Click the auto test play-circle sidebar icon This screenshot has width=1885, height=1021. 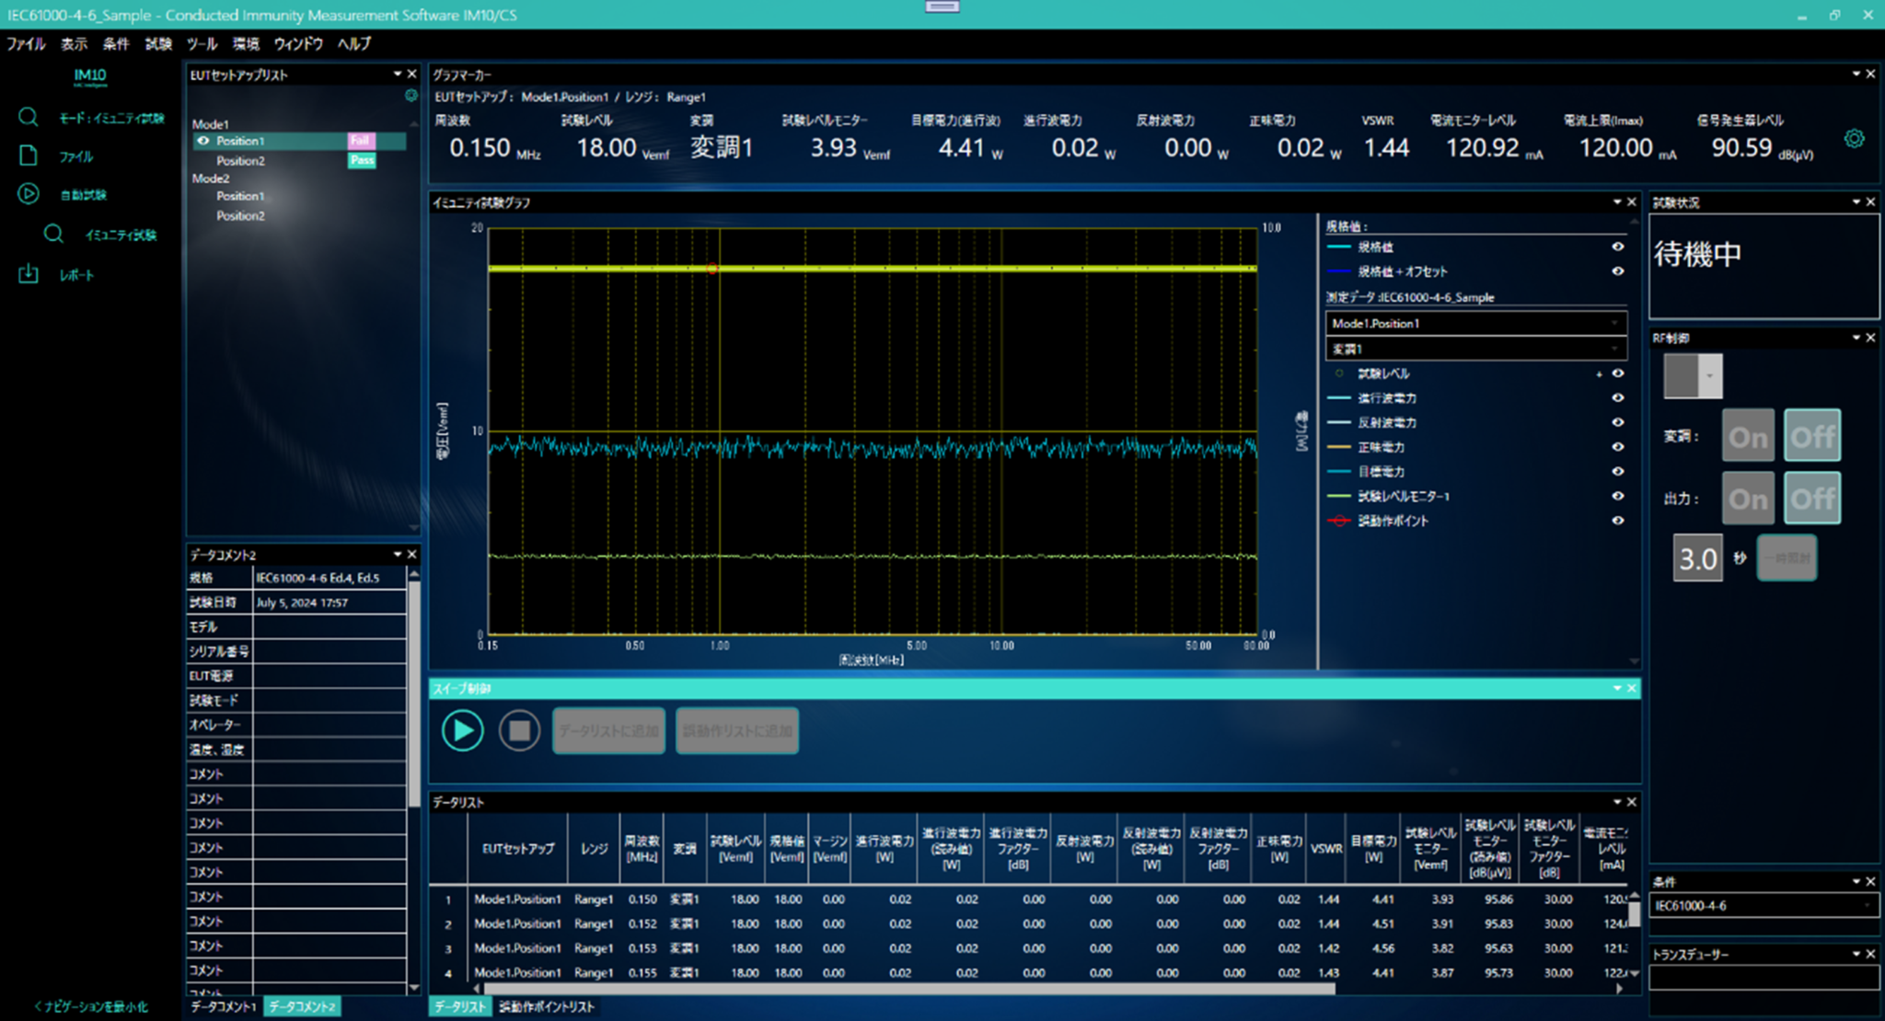pos(29,194)
